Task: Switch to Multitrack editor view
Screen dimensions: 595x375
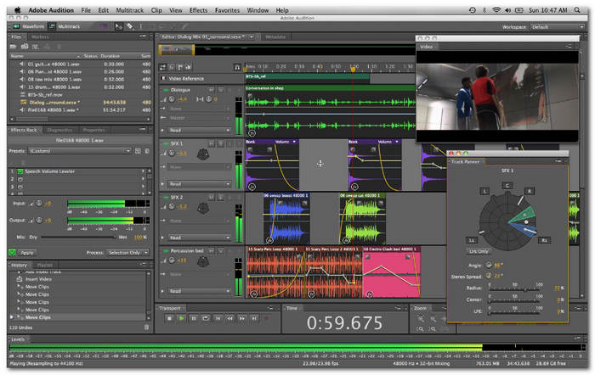Action: [65, 26]
